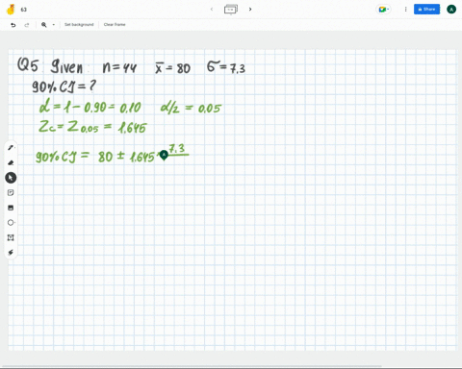Screen dimensions: 462x369
Task: Insert an image
Action: coord(11,208)
